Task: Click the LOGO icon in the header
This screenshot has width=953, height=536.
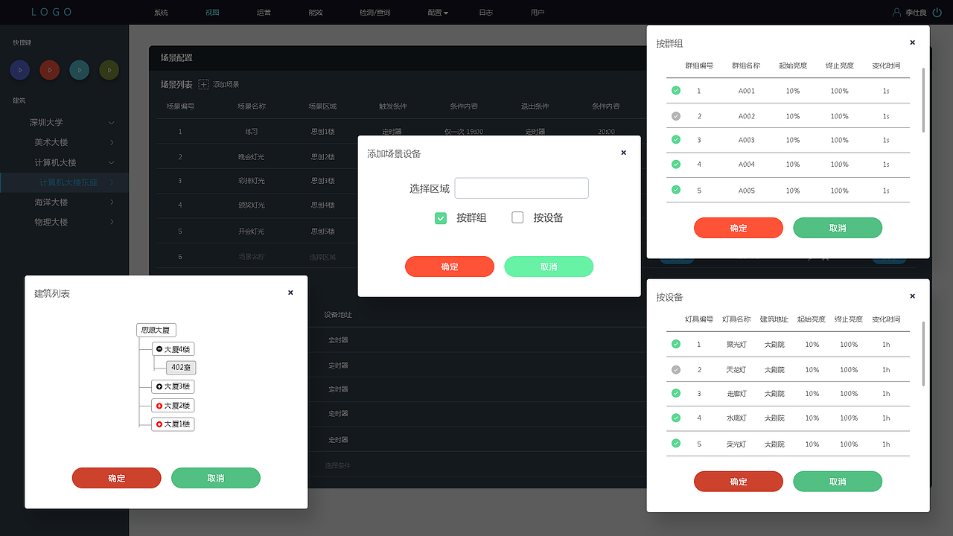Action: coord(52,12)
